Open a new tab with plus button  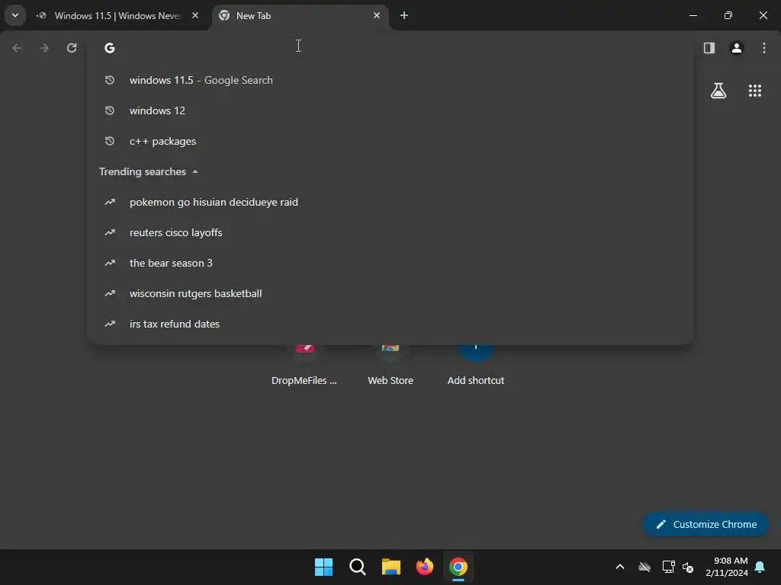pos(404,15)
